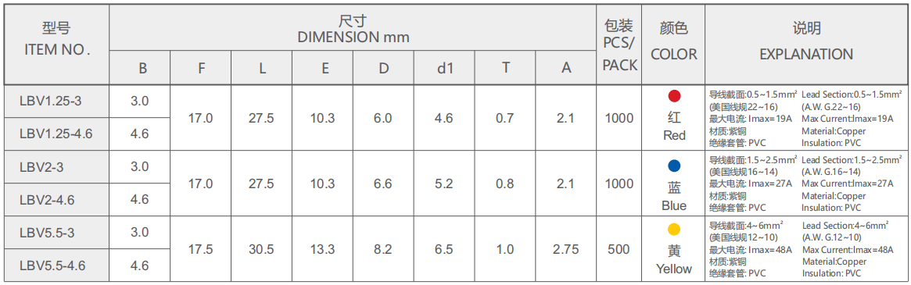
Task: Click the 2.75 value in column A
Action: pyautogui.click(x=566, y=250)
